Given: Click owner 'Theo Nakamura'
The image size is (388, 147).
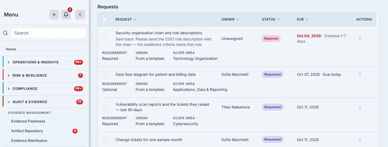Looking at the screenshot, I should (235, 107).
